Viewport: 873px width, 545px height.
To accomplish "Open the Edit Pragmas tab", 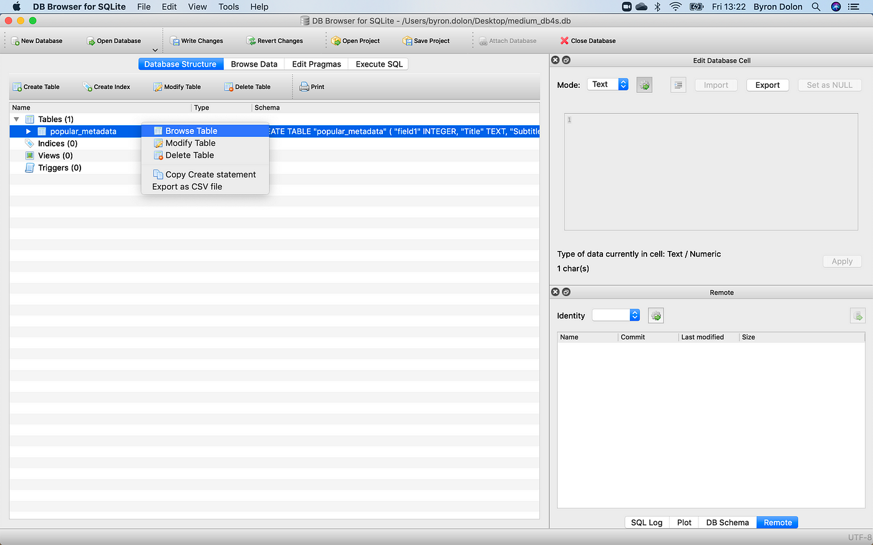I will point(317,64).
